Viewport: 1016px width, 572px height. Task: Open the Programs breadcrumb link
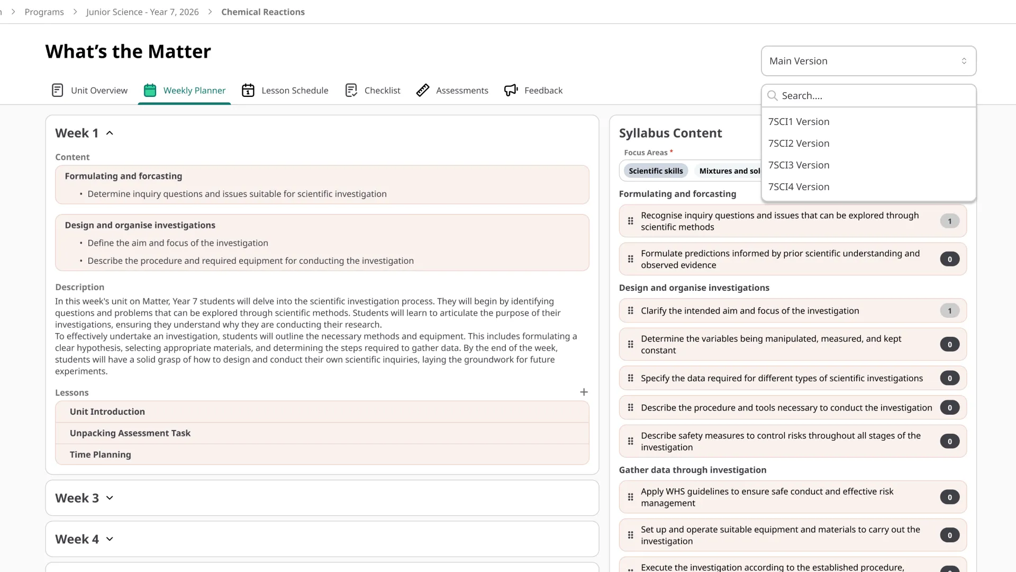(44, 12)
